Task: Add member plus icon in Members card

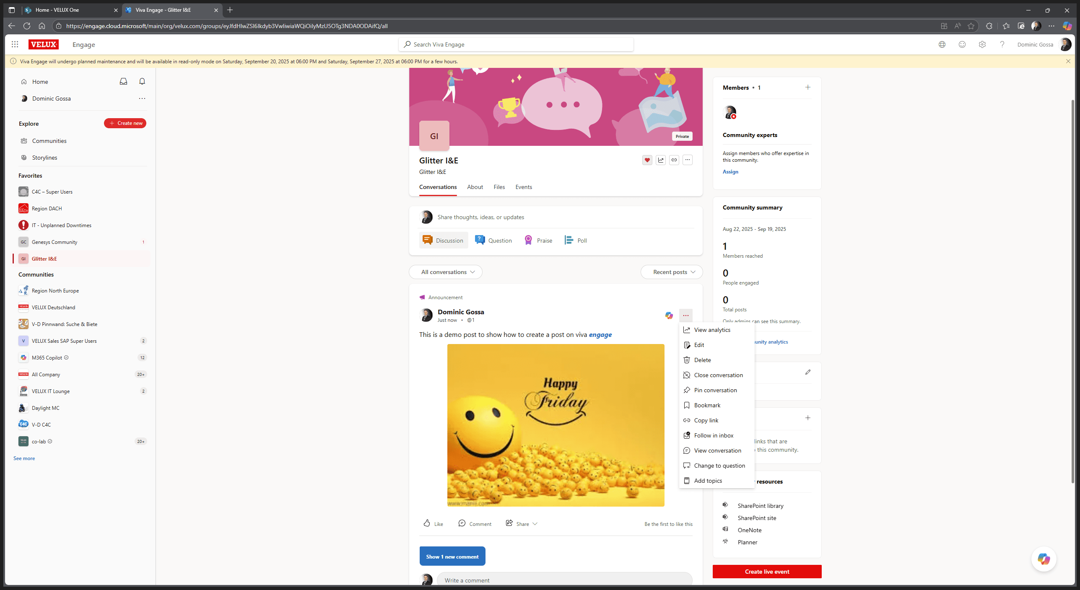Action: (x=808, y=87)
